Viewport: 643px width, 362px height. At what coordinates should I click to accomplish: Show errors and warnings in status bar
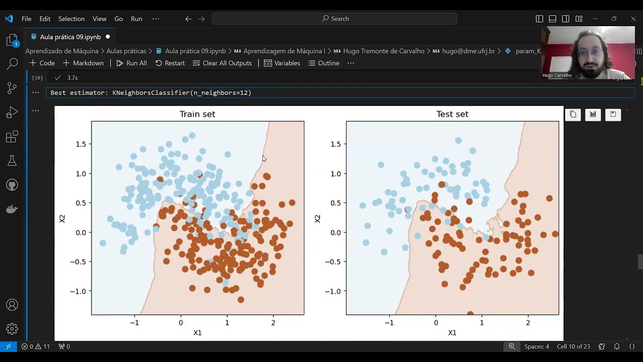coord(36,346)
